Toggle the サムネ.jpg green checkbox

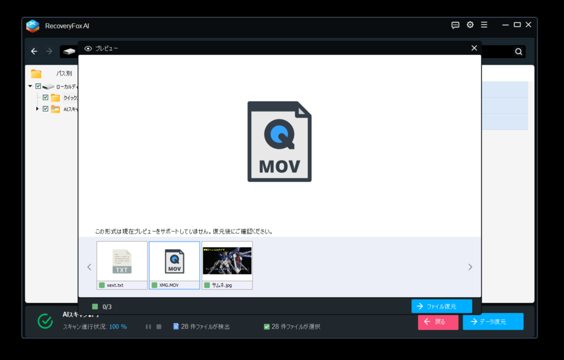[x=207, y=285]
